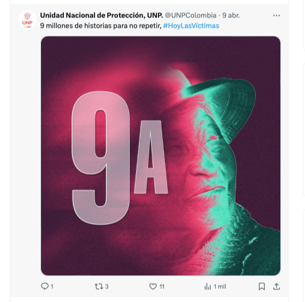The height and width of the screenshot is (302, 305).
Task: Open the @UNPColombia handle
Action: [x=191, y=15]
